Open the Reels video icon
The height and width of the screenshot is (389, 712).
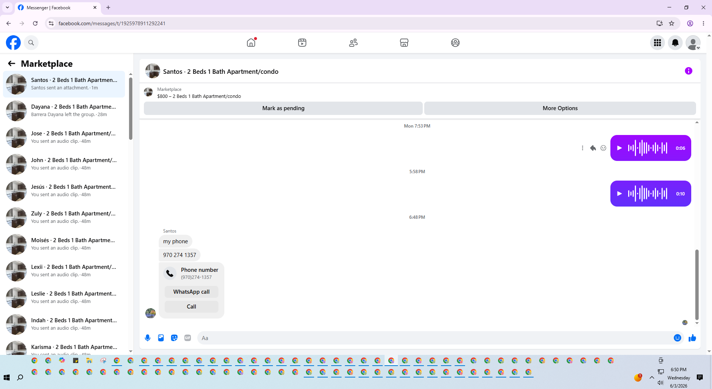click(x=302, y=43)
